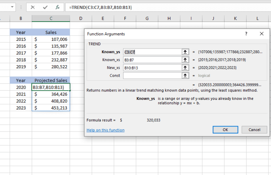Open the Help on this function link
Image resolution: width=271 pixels, height=175 pixels.
[105, 130]
